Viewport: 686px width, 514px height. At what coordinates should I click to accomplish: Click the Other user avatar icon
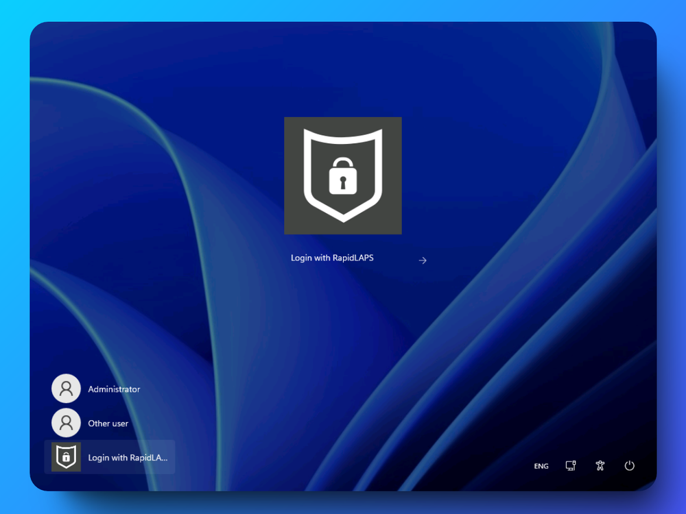(66, 423)
